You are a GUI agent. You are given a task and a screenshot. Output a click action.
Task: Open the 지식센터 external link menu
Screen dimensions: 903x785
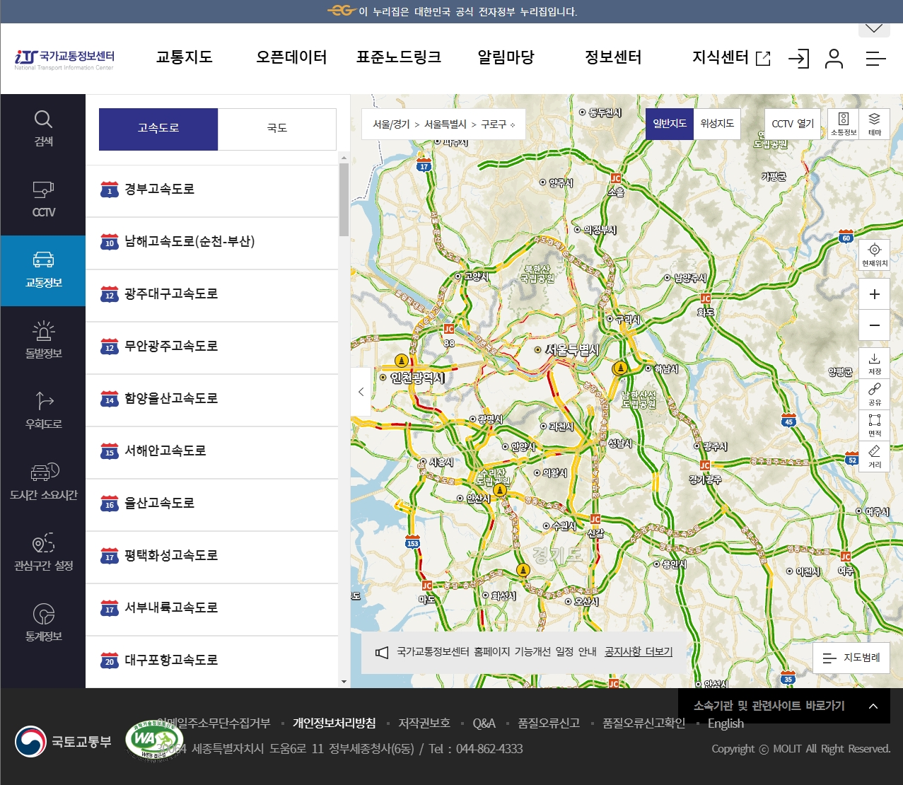pyautogui.click(x=731, y=57)
